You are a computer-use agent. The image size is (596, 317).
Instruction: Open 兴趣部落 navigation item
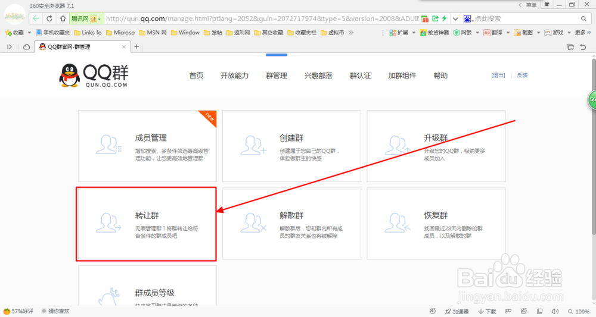318,76
